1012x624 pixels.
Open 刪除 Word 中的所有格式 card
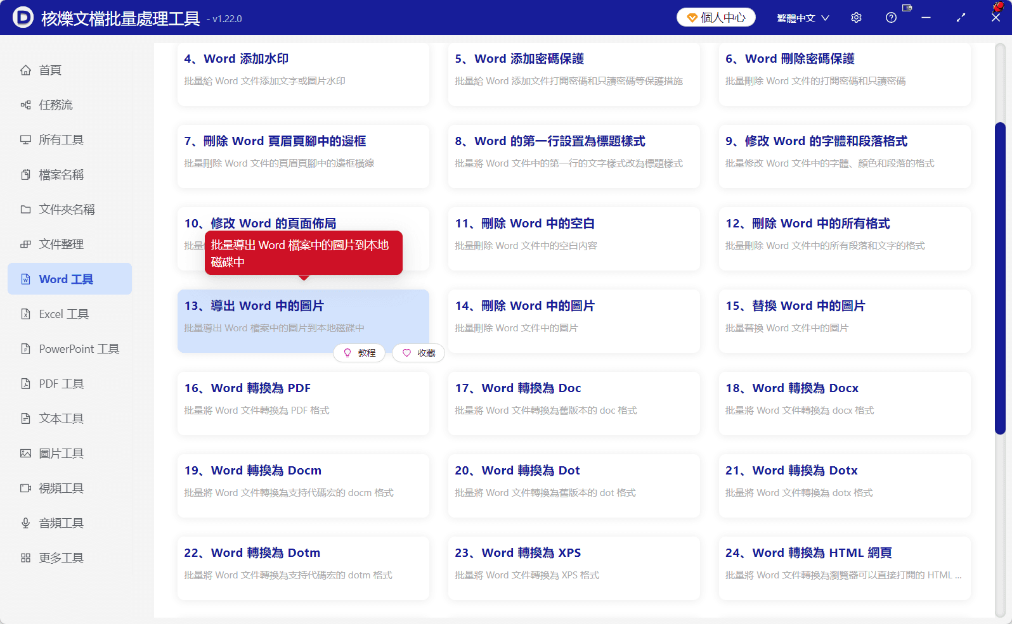845,239
